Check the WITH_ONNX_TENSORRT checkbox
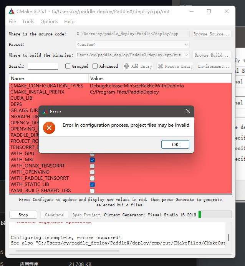Screen dimensions: 245x266 [x=93, y=166]
